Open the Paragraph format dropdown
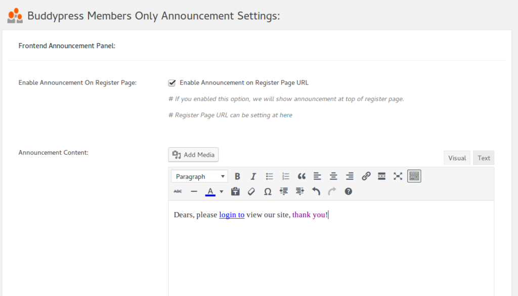This screenshot has height=296, width=518. (x=199, y=176)
